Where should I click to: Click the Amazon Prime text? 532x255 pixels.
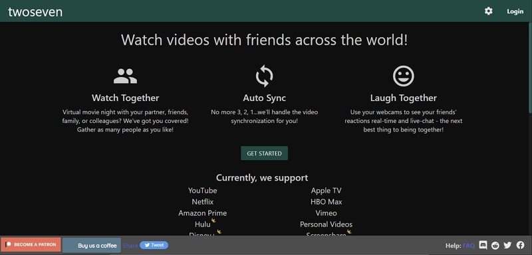pyautogui.click(x=203, y=213)
